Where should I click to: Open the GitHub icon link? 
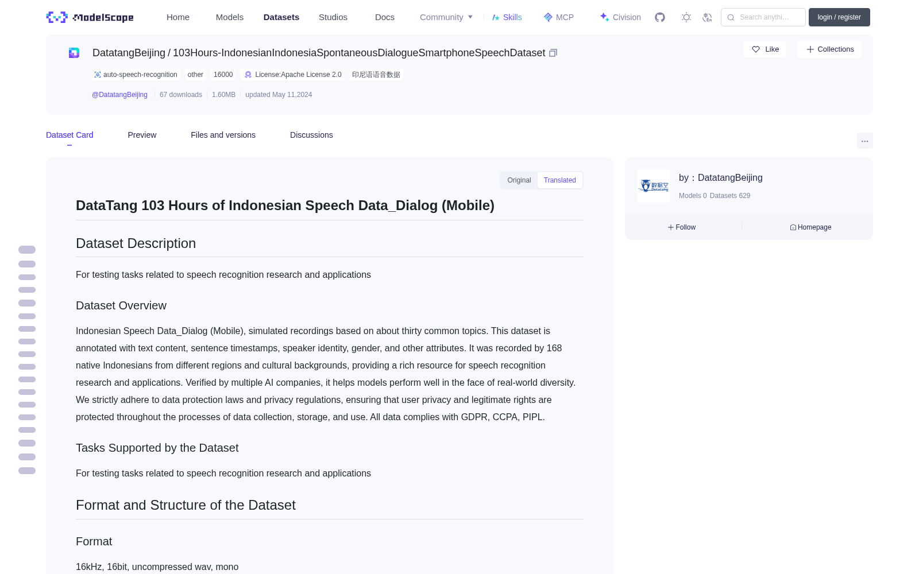660,17
